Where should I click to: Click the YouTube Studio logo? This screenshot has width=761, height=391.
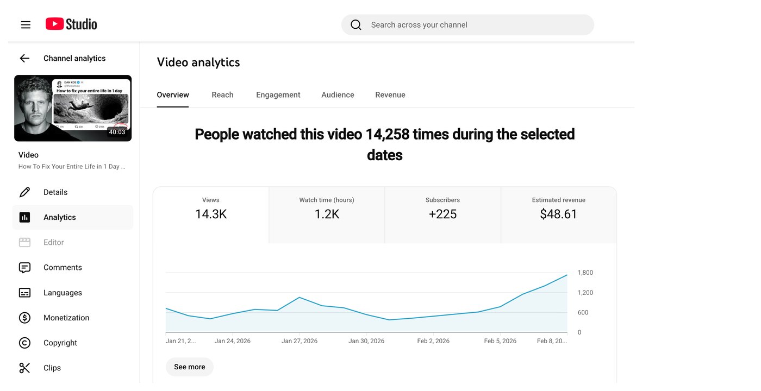pos(71,24)
